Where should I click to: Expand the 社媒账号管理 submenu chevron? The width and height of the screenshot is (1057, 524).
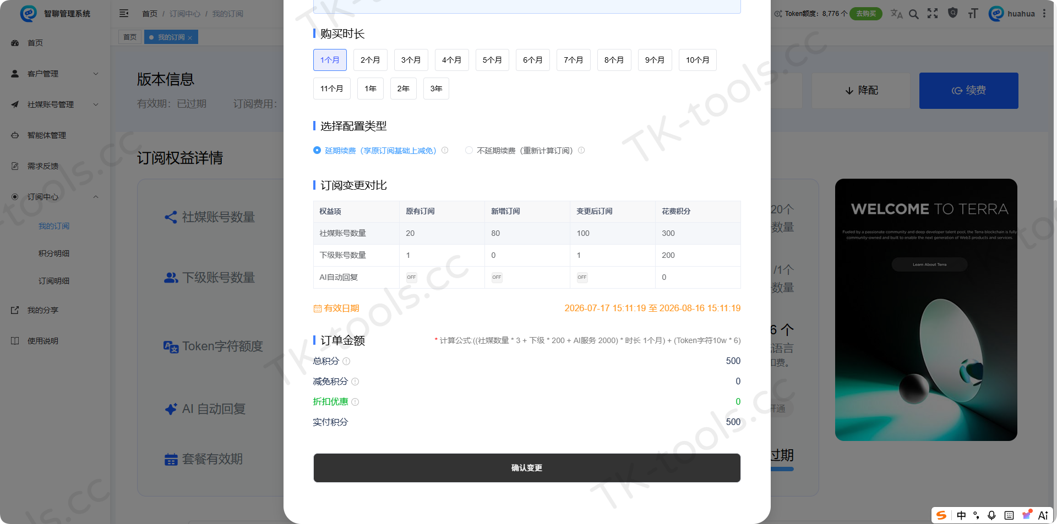[x=96, y=104]
